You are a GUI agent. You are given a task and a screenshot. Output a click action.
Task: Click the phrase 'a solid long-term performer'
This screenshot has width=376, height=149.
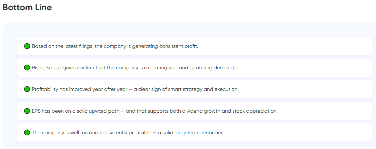coord(190,133)
